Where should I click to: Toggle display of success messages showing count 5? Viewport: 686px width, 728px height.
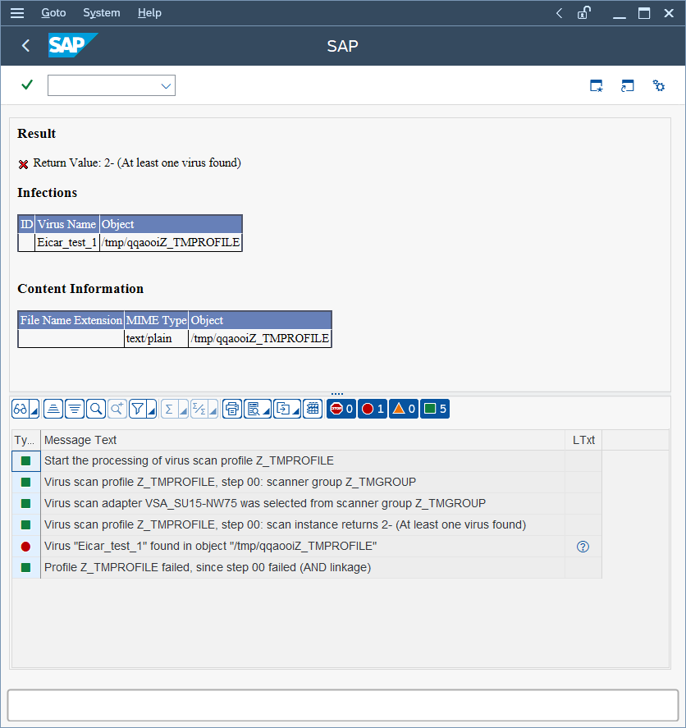coord(433,408)
